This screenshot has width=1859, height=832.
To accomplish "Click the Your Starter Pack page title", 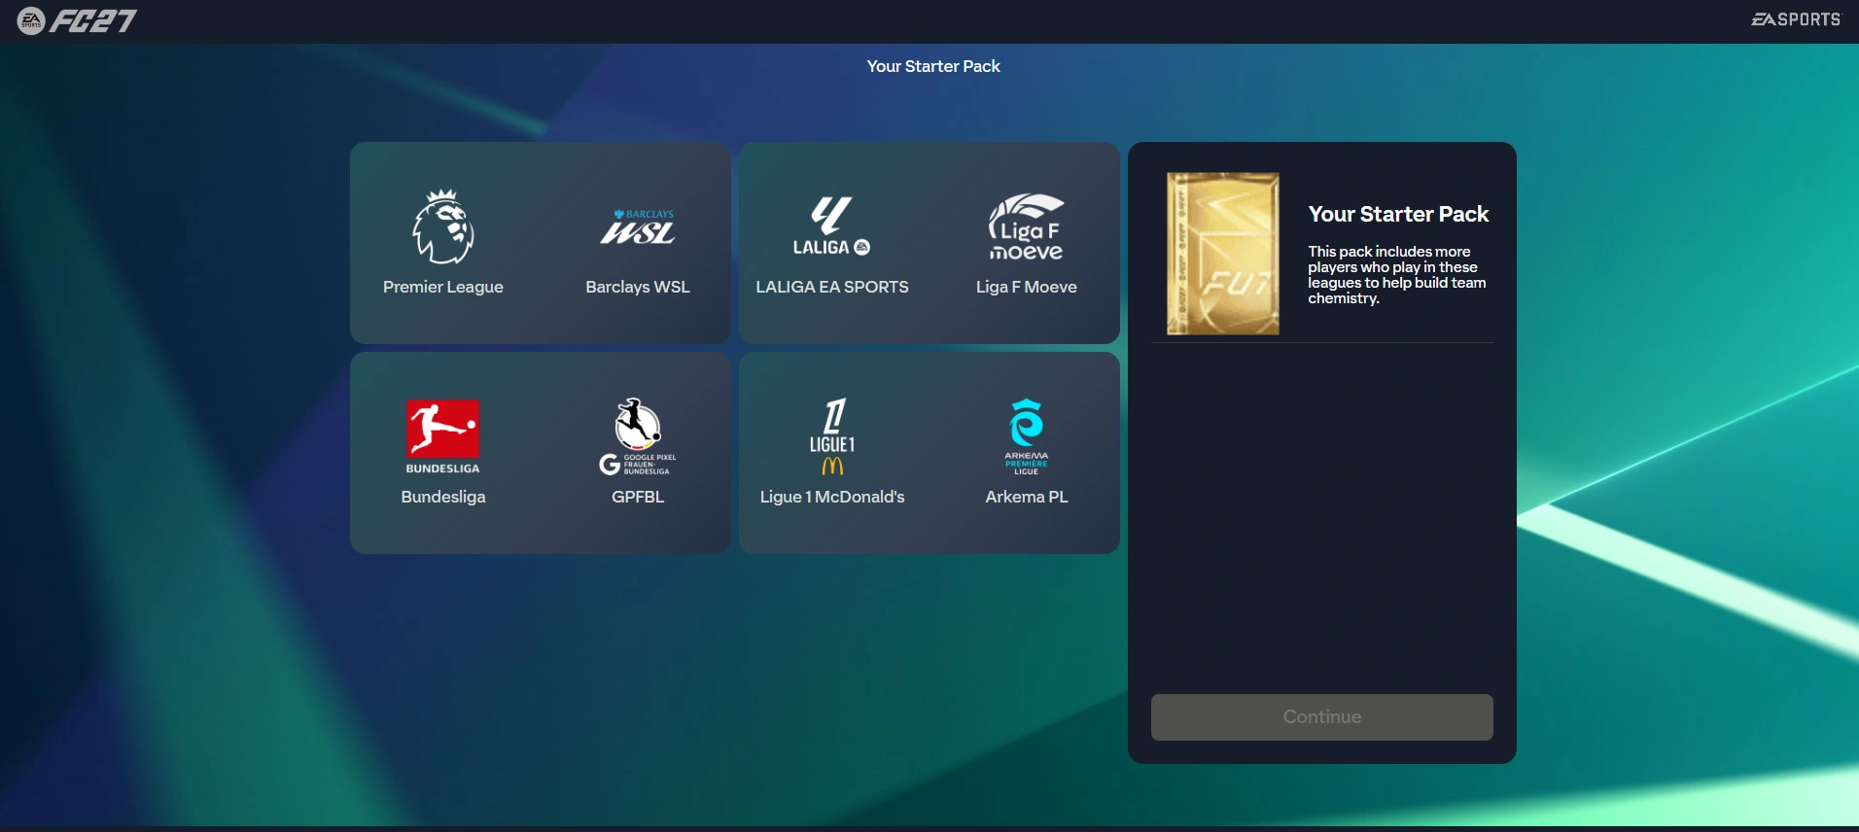I will [x=933, y=66].
